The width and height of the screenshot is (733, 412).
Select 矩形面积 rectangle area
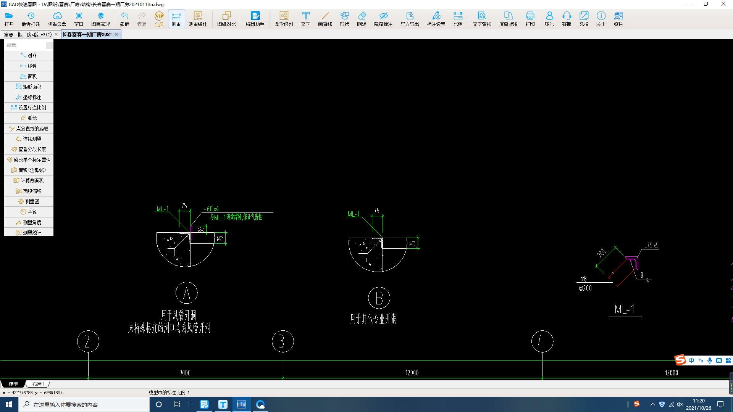pyautogui.click(x=29, y=87)
